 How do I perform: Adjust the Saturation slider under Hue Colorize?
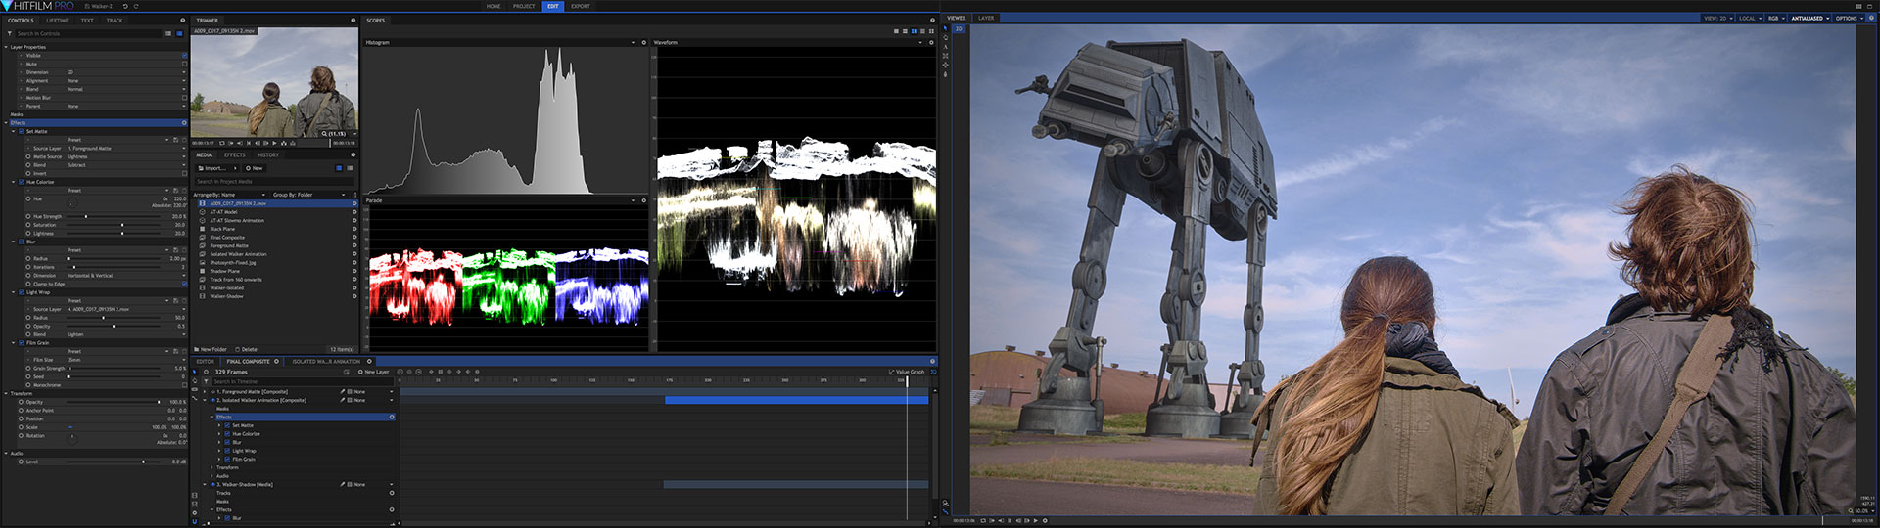click(x=113, y=225)
